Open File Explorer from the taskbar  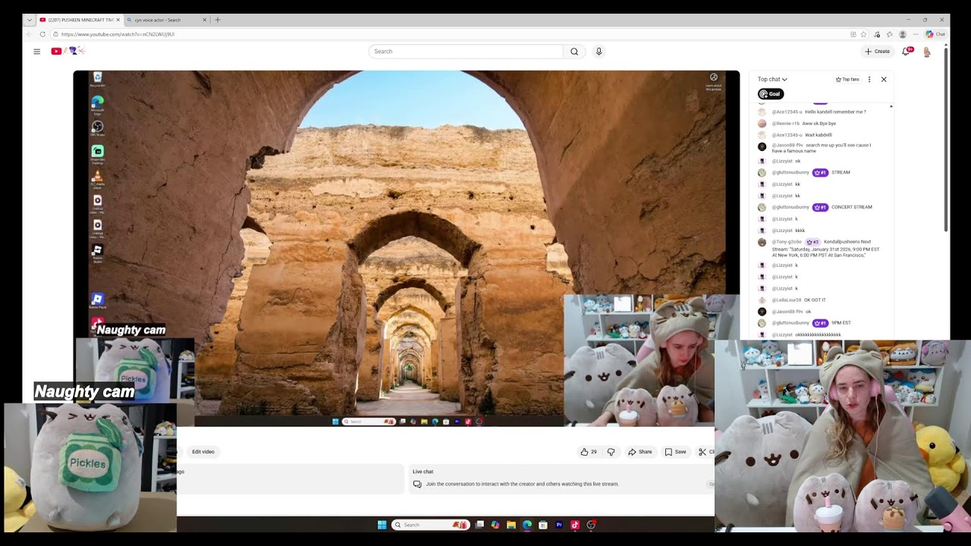[x=511, y=525]
